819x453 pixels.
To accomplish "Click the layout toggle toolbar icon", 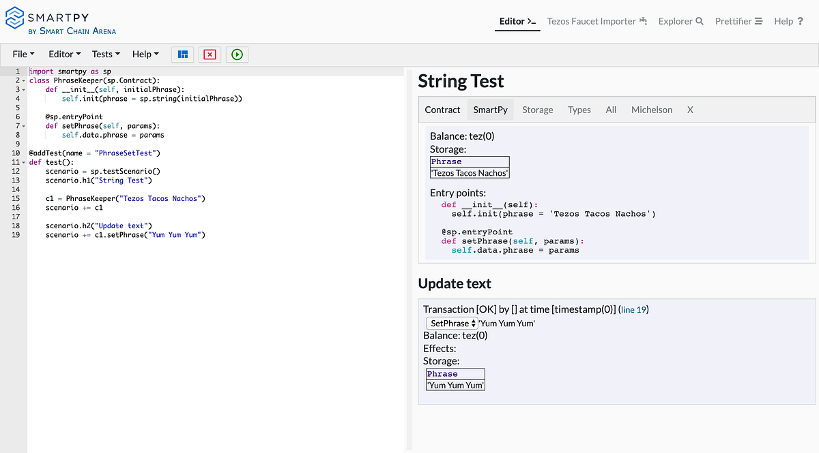I will point(182,54).
